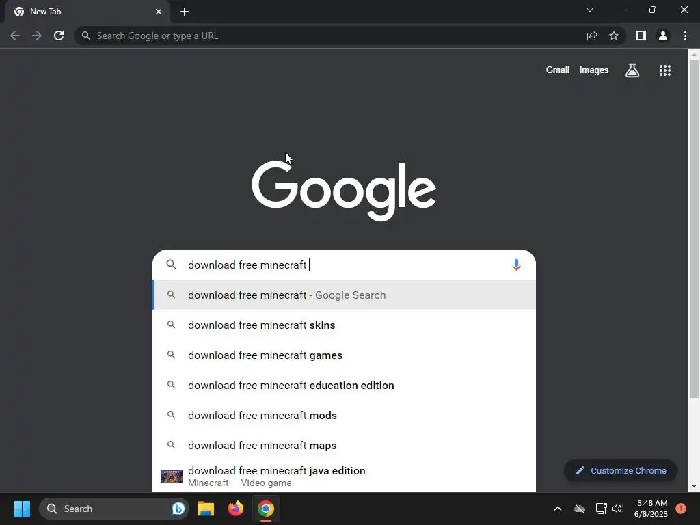This screenshot has height=525, width=700.
Task: Share this page icon in address bar
Action: point(592,36)
